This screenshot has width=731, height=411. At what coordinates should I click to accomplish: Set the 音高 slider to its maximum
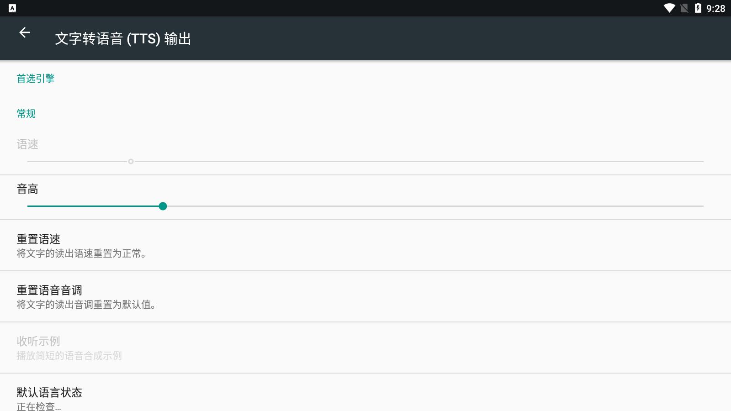(x=703, y=206)
